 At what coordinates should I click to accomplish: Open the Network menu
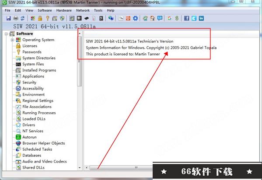[x=83, y=10]
